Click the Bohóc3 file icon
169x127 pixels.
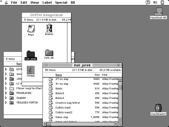pos(51,93)
